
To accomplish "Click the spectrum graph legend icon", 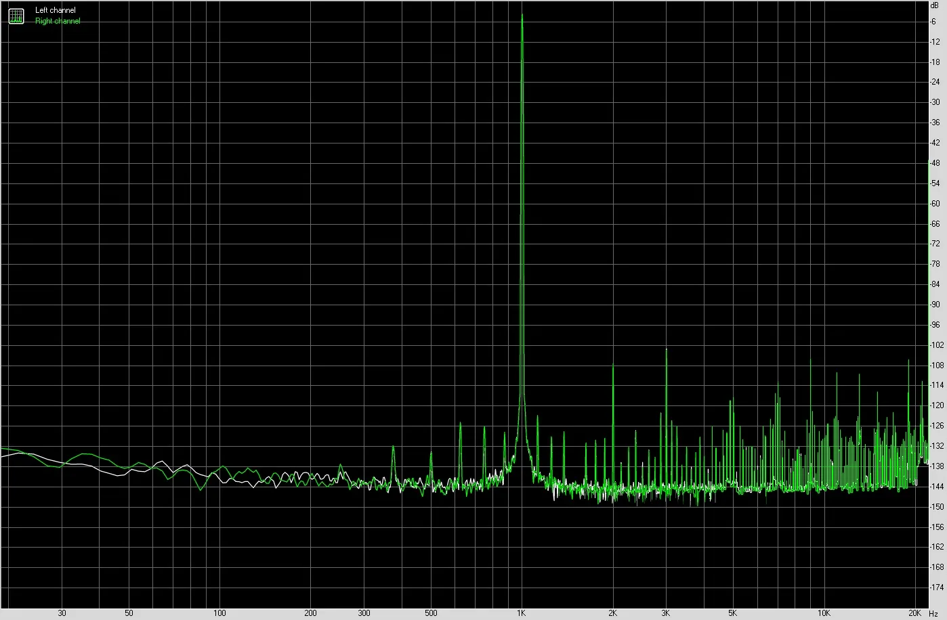I will [x=16, y=16].
